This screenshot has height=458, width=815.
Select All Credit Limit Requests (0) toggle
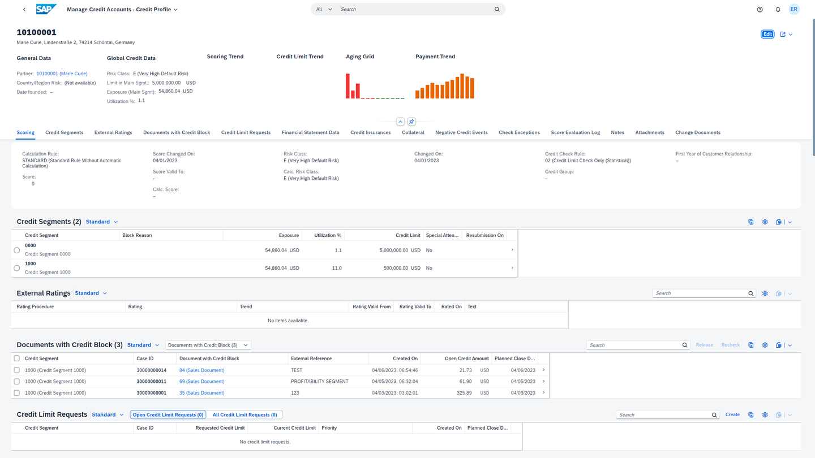click(x=244, y=415)
